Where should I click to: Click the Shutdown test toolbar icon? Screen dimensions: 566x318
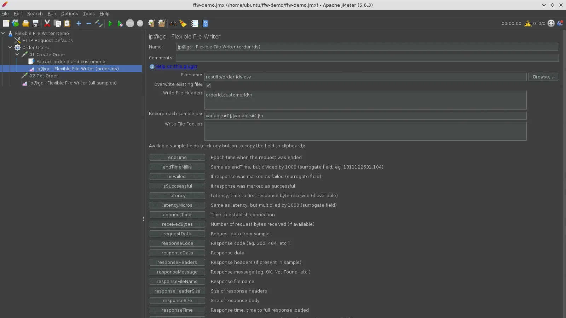coord(140,24)
